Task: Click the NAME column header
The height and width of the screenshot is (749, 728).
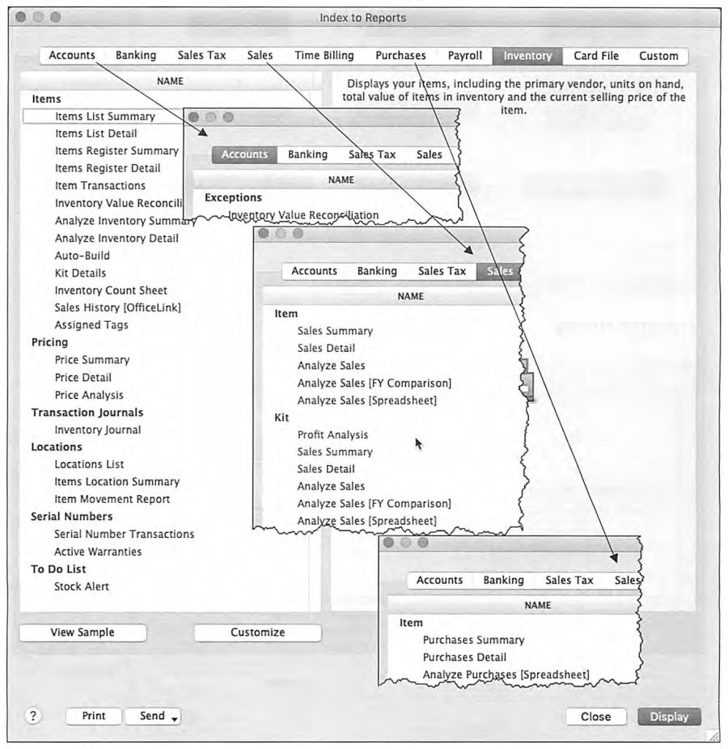Action: click(x=170, y=81)
